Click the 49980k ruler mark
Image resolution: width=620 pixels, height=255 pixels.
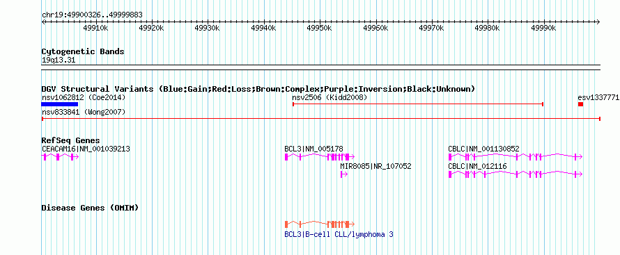[488, 28]
